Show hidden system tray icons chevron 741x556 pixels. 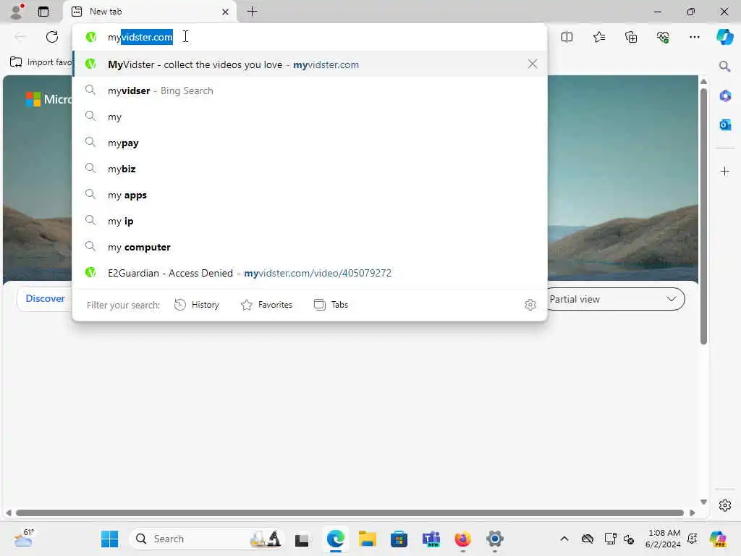[564, 539]
